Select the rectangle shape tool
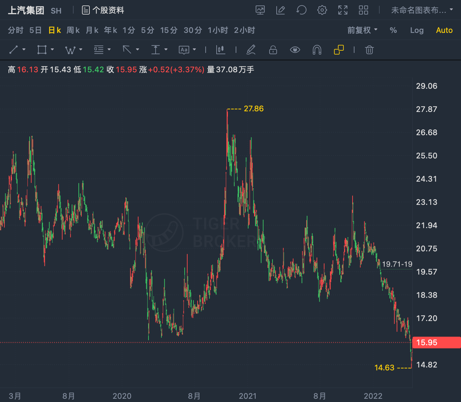Image resolution: width=461 pixels, height=402 pixels. click(x=42, y=50)
